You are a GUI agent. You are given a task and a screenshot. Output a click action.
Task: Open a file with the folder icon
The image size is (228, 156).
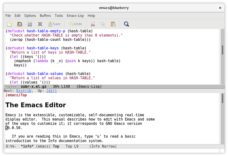pos(19,24)
